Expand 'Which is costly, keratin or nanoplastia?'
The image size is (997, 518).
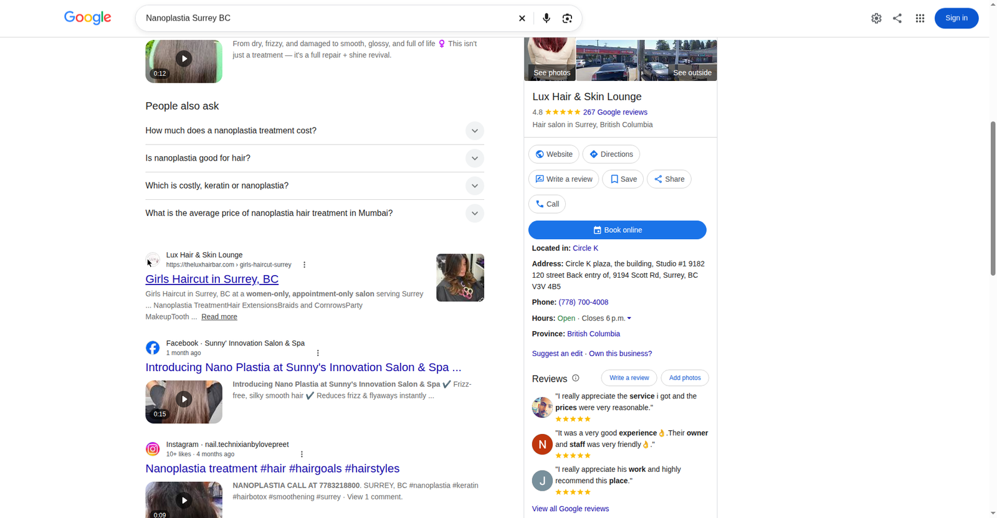coord(315,186)
